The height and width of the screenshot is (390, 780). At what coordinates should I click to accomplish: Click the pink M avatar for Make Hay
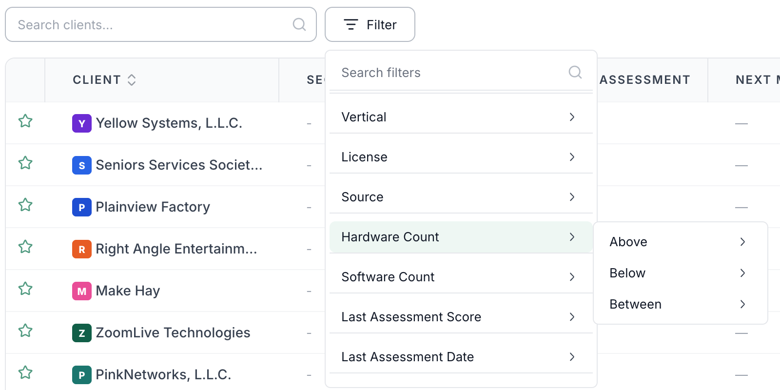tap(82, 291)
